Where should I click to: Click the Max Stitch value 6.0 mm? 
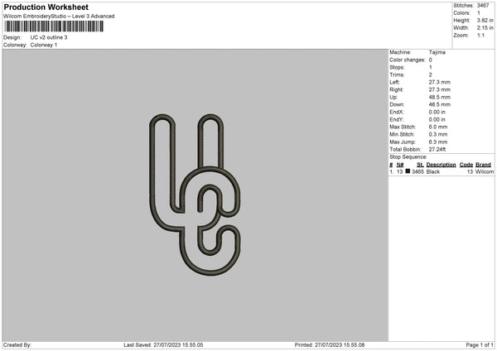[438, 127]
